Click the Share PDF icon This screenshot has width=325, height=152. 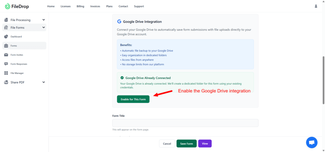(6, 82)
